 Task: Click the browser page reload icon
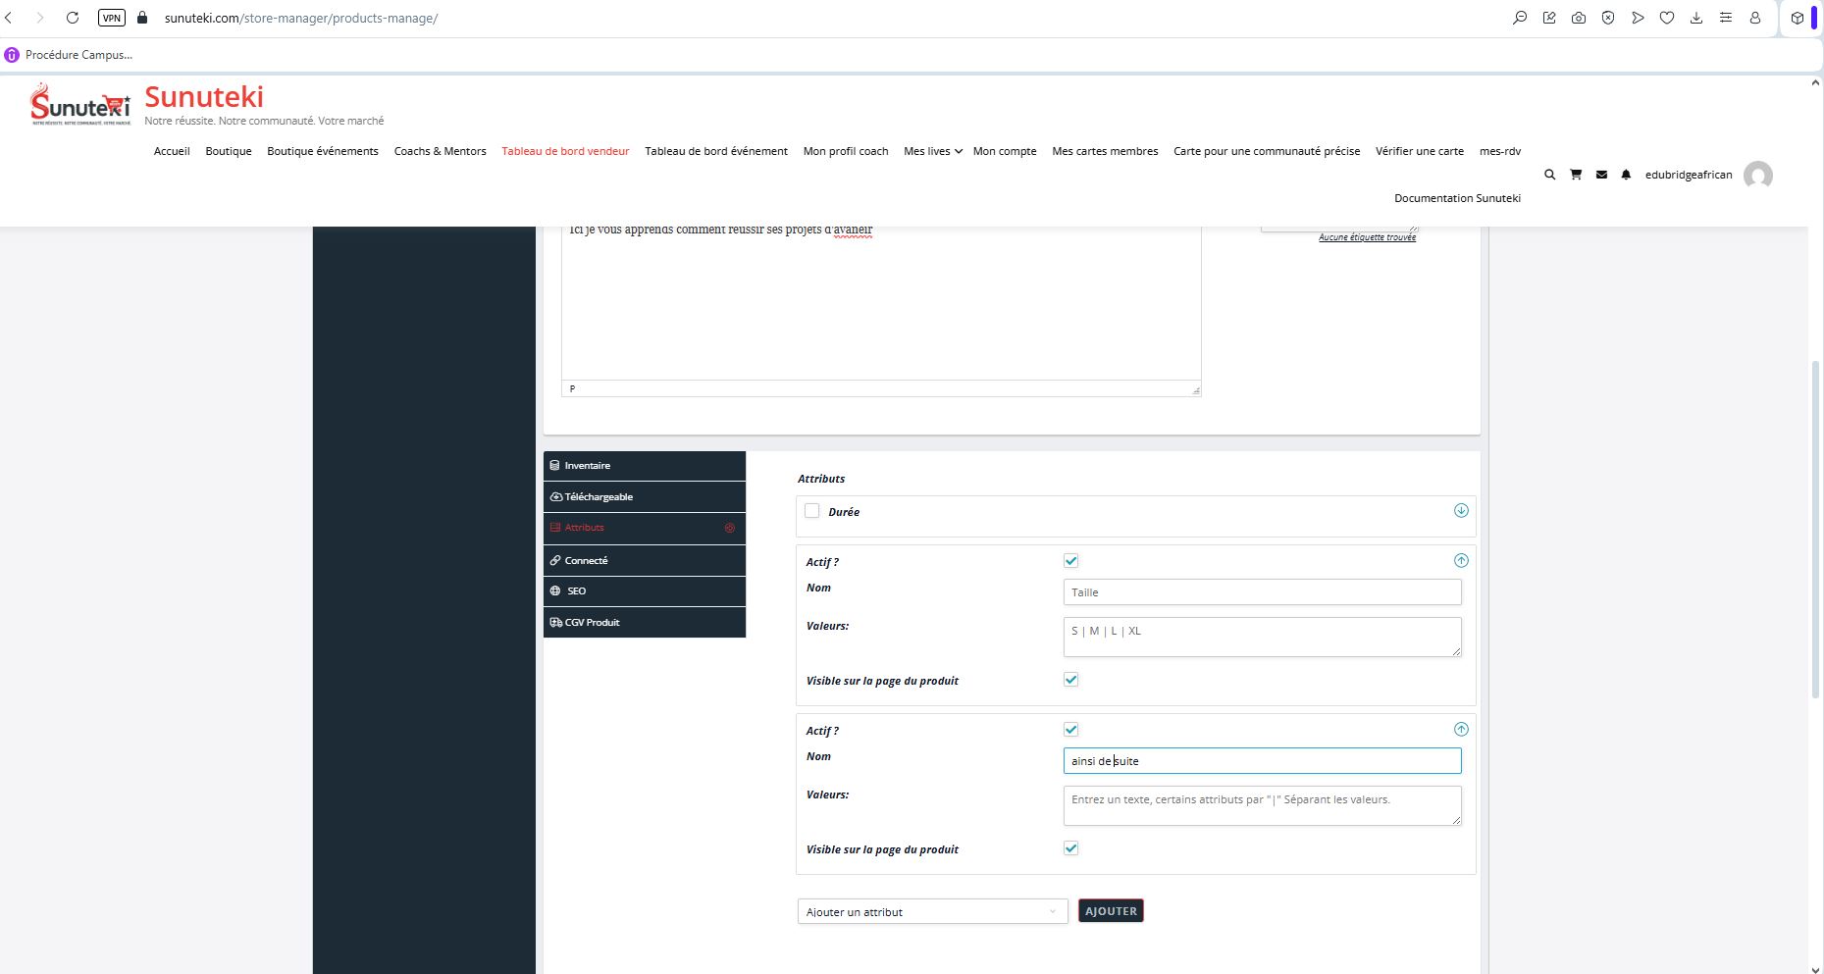point(73,18)
